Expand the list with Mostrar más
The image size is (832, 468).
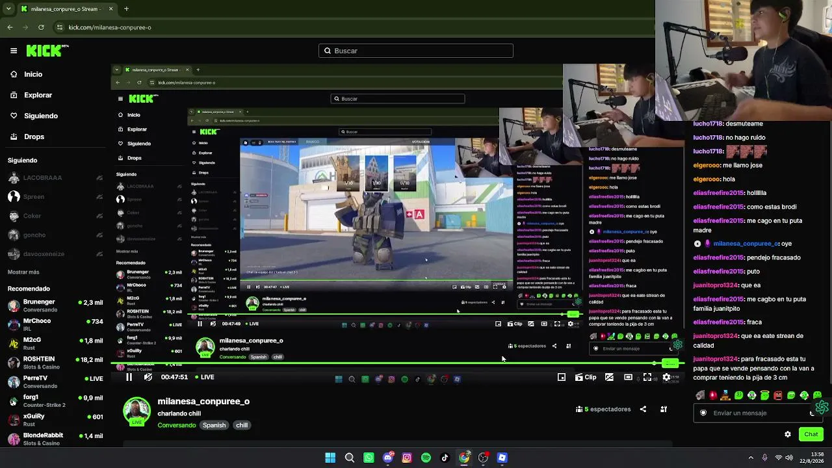23,272
